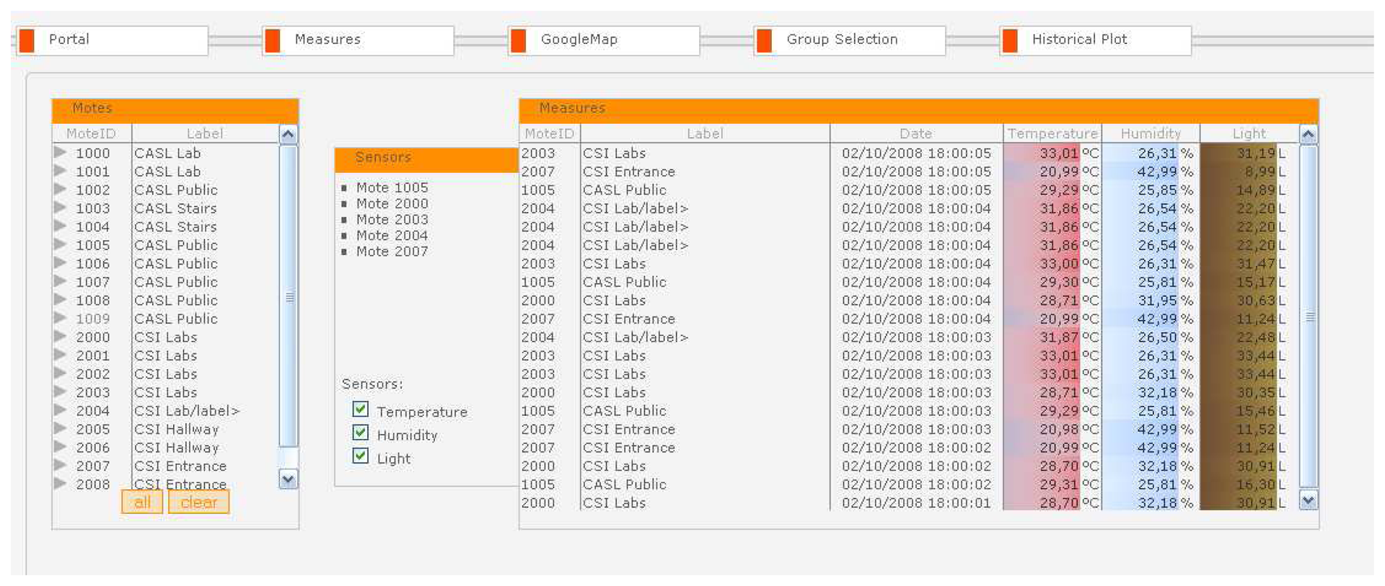Expand mote 1003 CASL Stairs arrow

coord(61,208)
